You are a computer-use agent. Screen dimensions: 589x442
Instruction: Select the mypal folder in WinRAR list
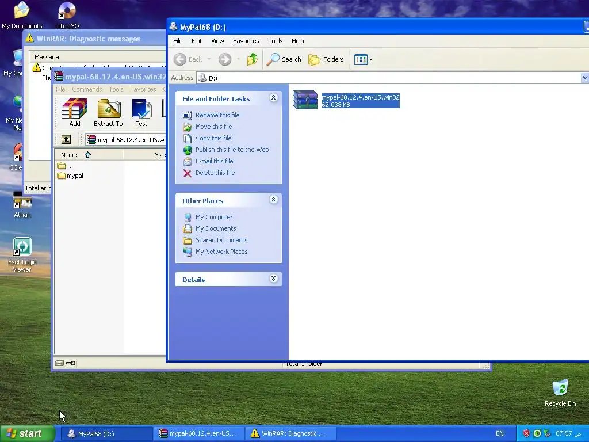click(x=70, y=176)
